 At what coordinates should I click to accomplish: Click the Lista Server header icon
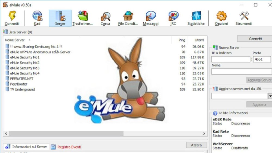[x=5, y=32]
